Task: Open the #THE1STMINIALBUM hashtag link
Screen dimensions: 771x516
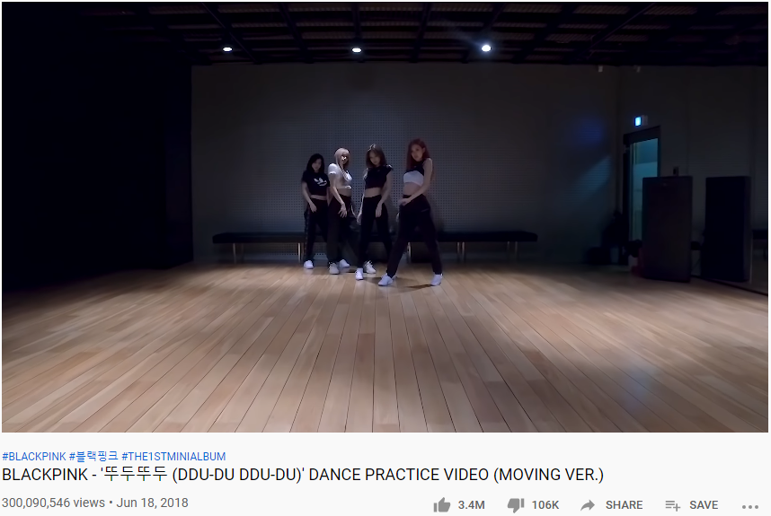Action: [173, 457]
